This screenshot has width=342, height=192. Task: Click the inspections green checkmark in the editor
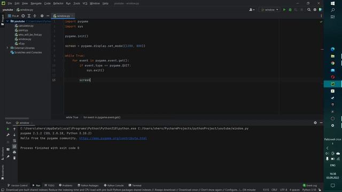321,22
